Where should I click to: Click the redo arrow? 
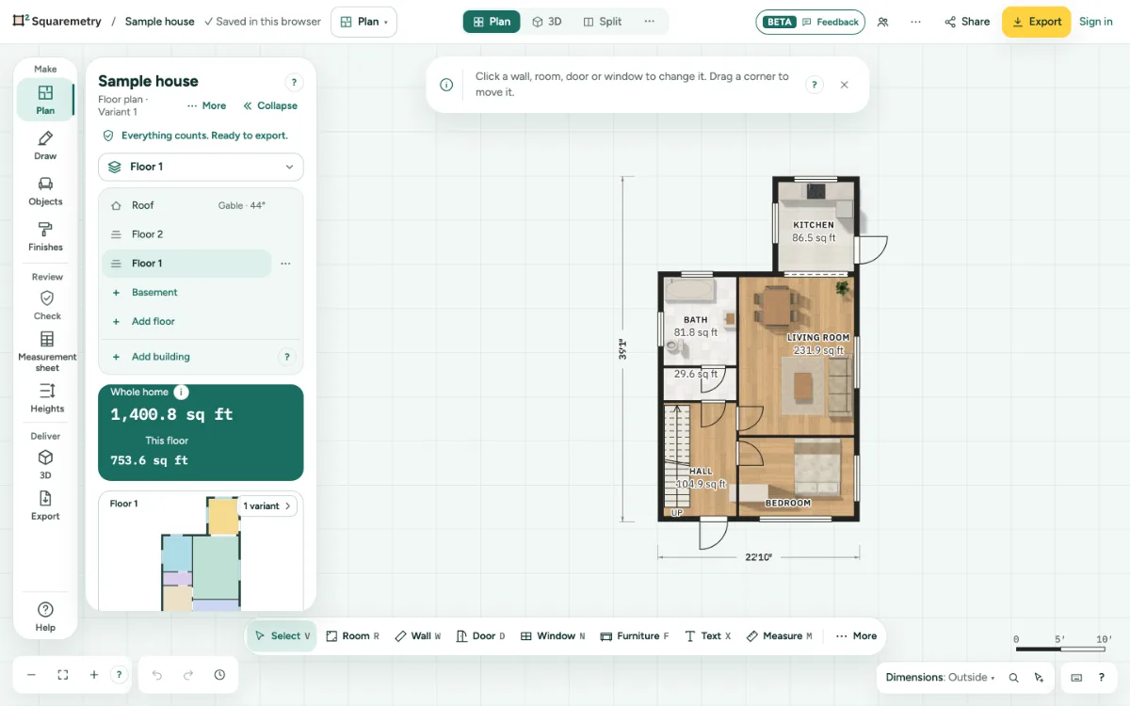188,675
